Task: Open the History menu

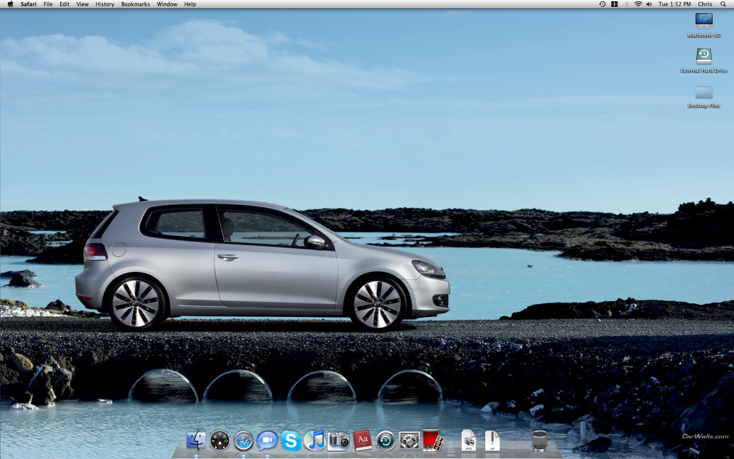Action: (105, 4)
